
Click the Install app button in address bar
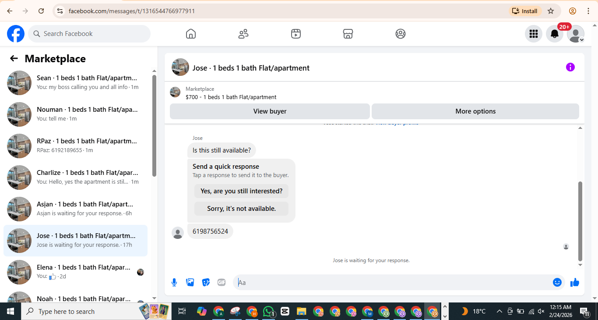pyautogui.click(x=525, y=11)
